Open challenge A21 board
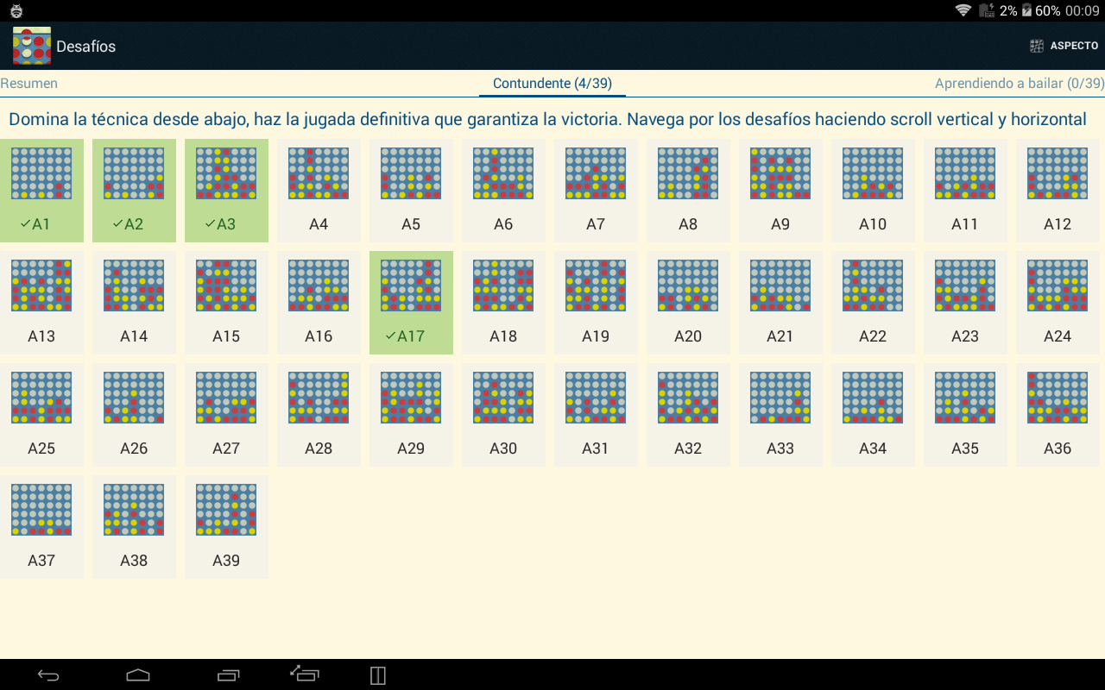 tap(780, 303)
